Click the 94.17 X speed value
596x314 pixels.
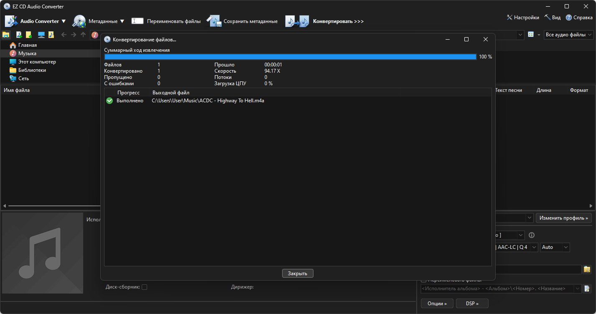point(272,71)
